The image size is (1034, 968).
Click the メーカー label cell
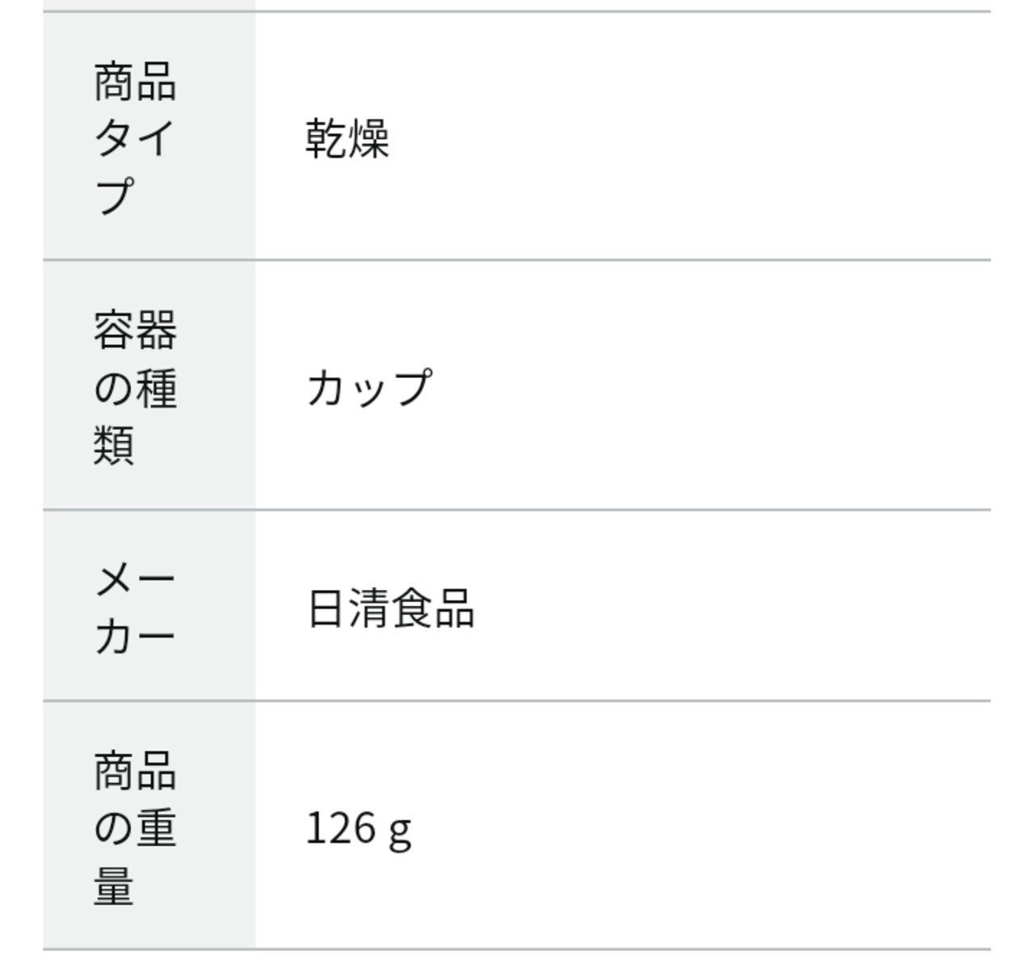pos(149,606)
